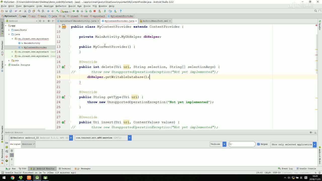Image resolution: width=322 pixels, height=181 pixels.
Task: Open the Gradle Console
Action: click(x=306, y=169)
